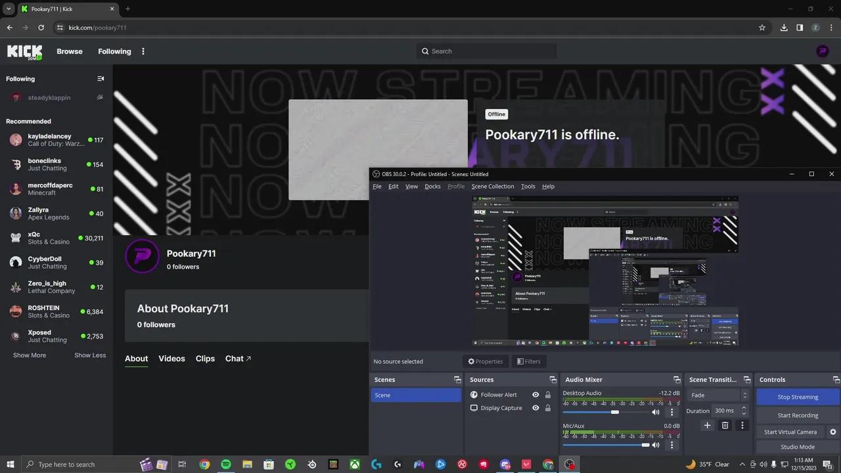The height and width of the screenshot is (473, 841).
Task: Switch to the Clips tab on Kick
Action: pyautogui.click(x=205, y=359)
